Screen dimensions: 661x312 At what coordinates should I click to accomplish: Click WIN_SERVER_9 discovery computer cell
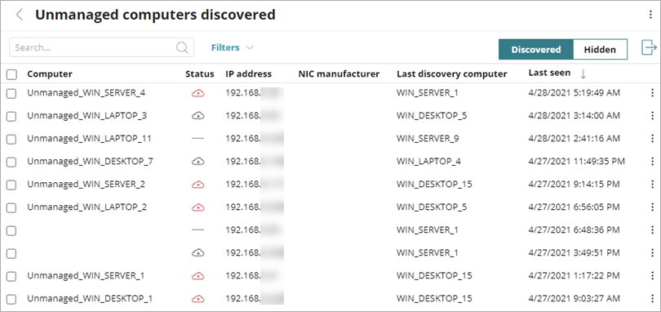point(428,138)
